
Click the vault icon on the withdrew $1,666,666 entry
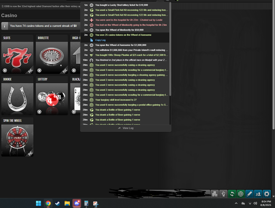[x=92, y=50]
